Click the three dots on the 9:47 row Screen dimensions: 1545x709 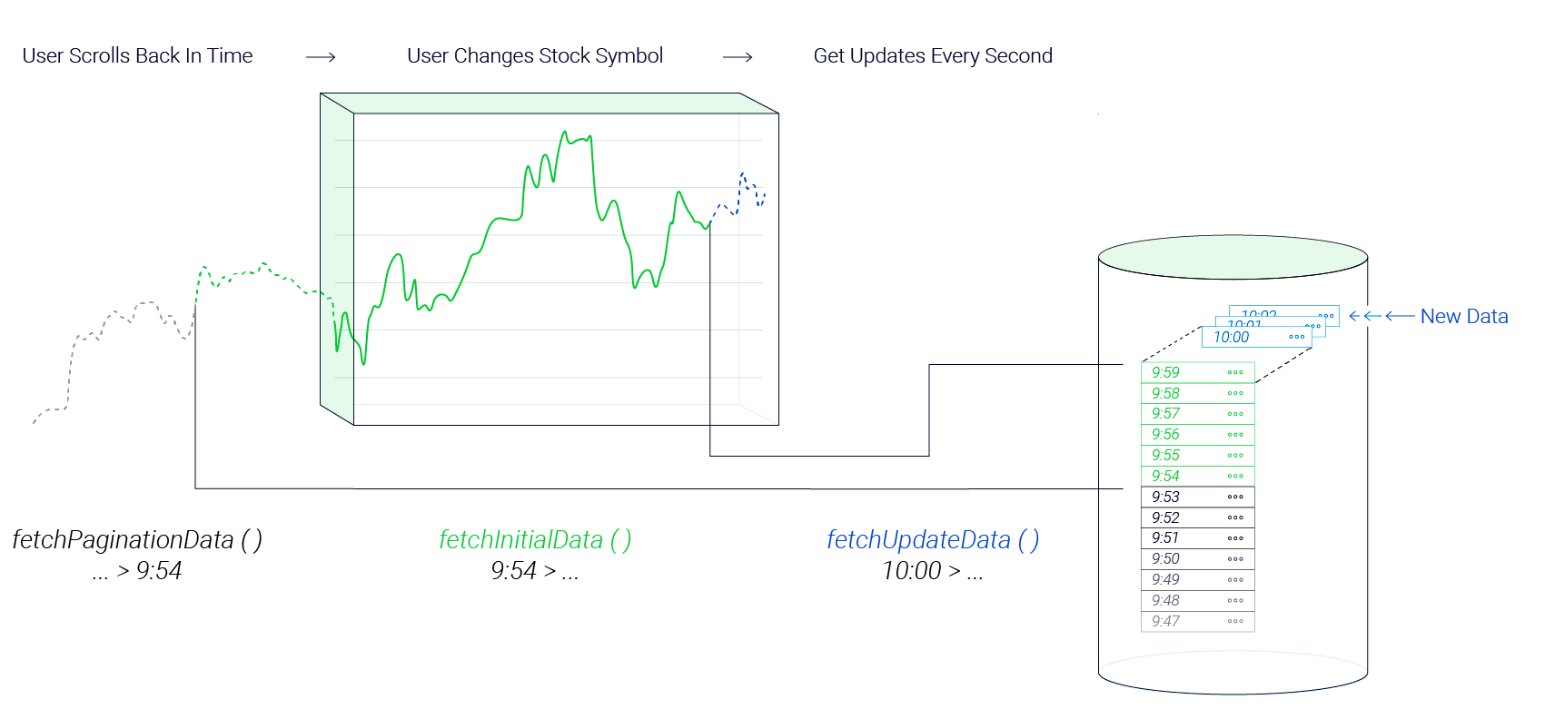(x=1235, y=621)
